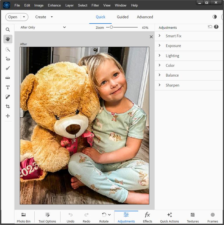Select the Hand tool

(x=8, y=39)
